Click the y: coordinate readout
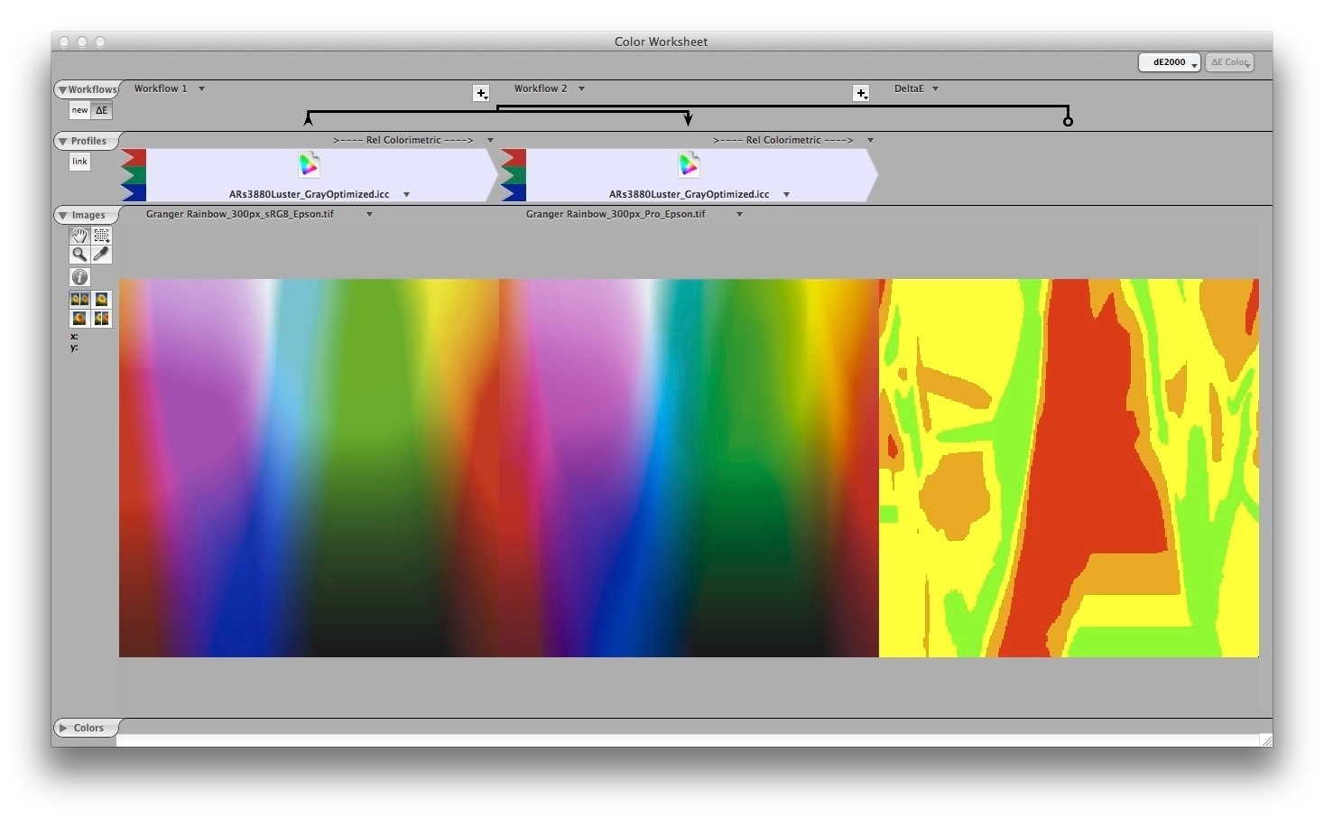 (x=74, y=347)
